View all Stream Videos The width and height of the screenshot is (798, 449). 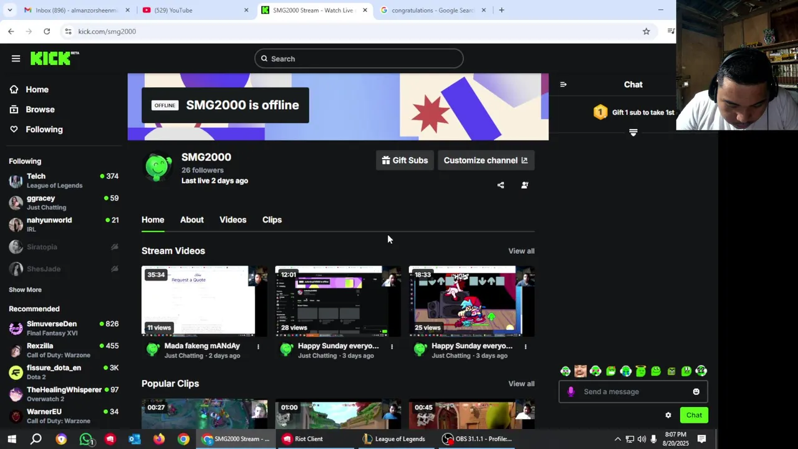[521, 251]
